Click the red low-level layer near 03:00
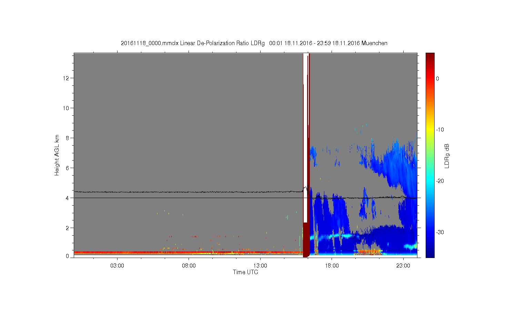517x310 pixels. click(x=117, y=252)
